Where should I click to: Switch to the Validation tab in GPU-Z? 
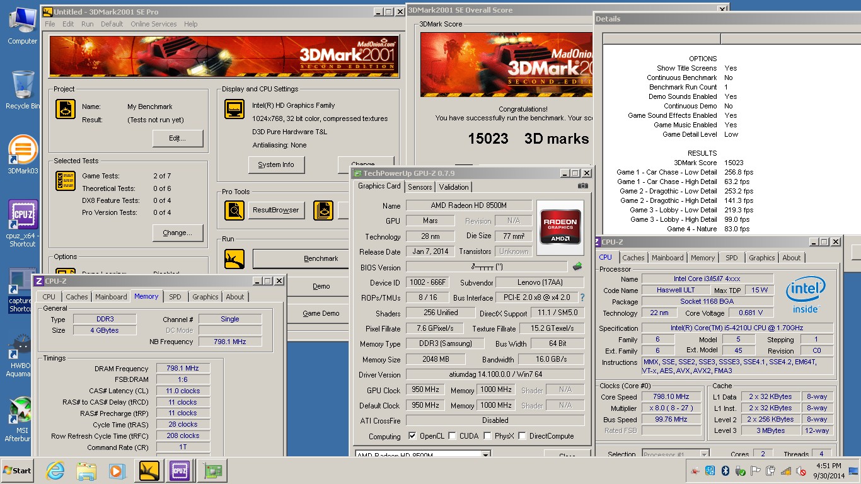(x=454, y=187)
